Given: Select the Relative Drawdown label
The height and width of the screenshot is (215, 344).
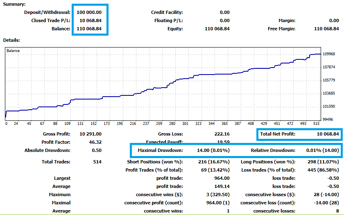Looking at the screenshot, I should (273, 150).
